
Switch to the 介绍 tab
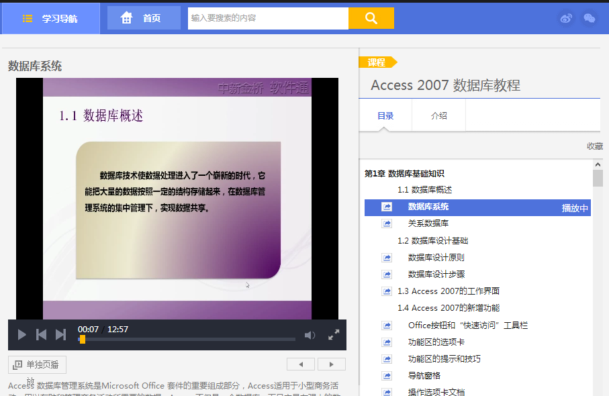point(438,115)
